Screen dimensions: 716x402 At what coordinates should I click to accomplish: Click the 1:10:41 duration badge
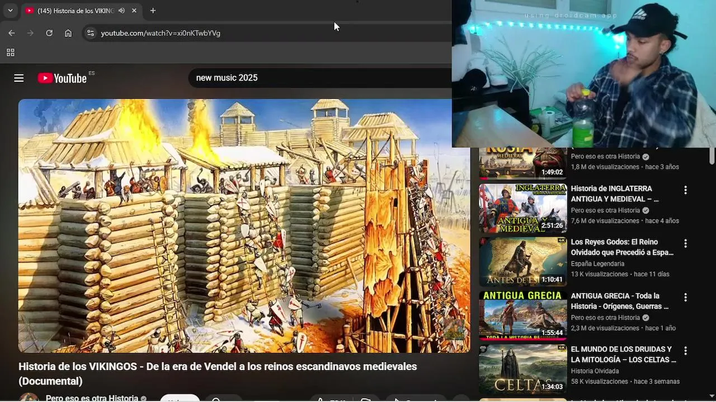tap(552, 280)
